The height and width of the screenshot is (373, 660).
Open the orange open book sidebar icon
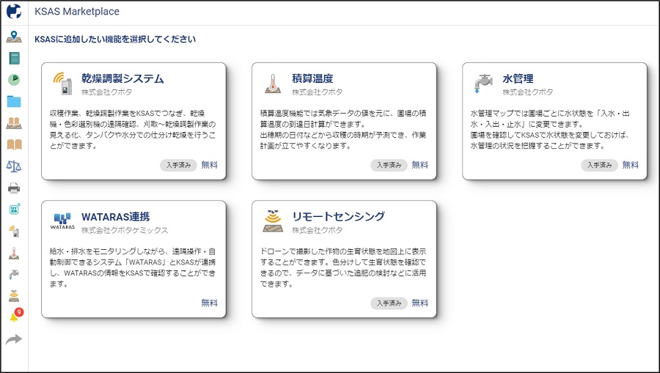pos(14,144)
